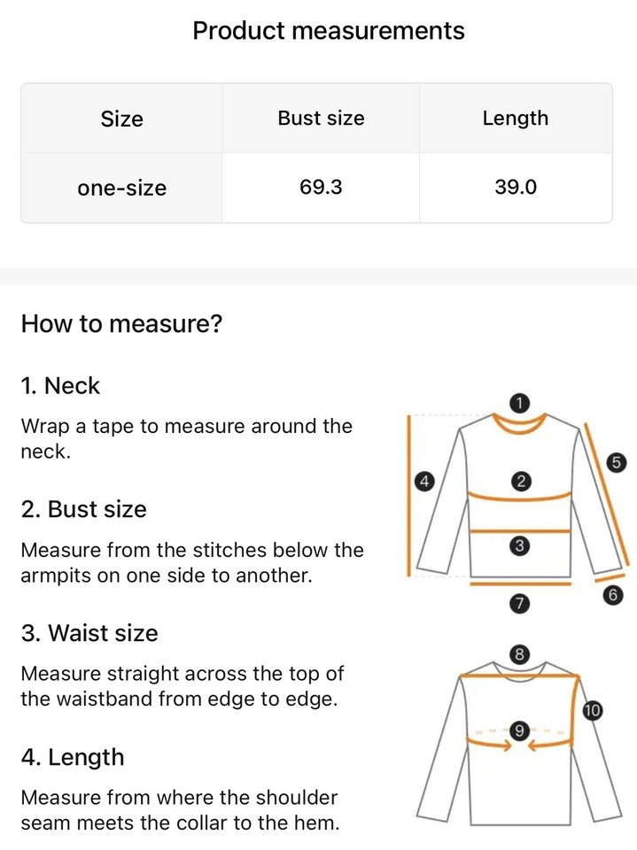Screen dimensions: 637x850
Task: Click the 39.0 length value
Action: pyautogui.click(x=515, y=188)
